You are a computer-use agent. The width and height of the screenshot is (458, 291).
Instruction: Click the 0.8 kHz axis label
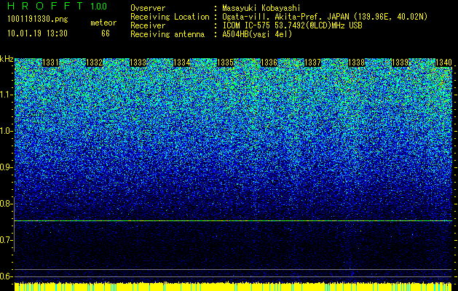5,204
